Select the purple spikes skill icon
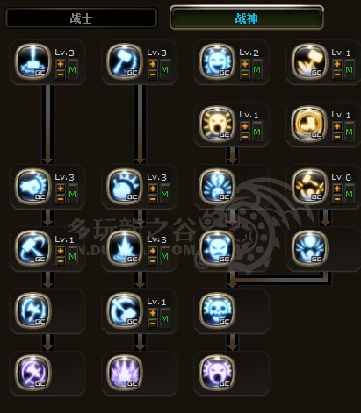This screenshot has height=413, width=361. pyautogui.click(x=125, y=373)
